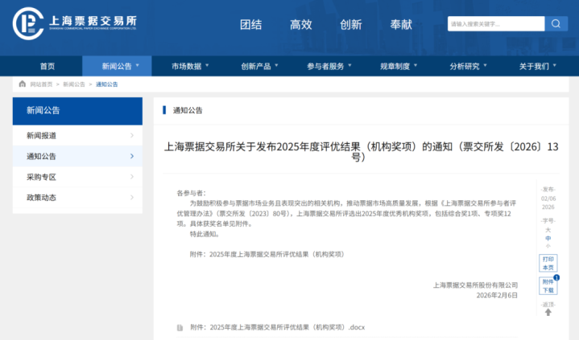
Task: Expand the dropdown arrow beside 关于我们
Action: [555, 65]
